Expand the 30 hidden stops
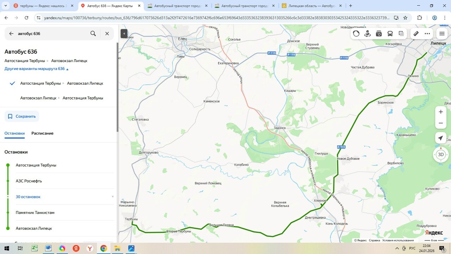The image size is (451, 254). click(x=28, y=196)
